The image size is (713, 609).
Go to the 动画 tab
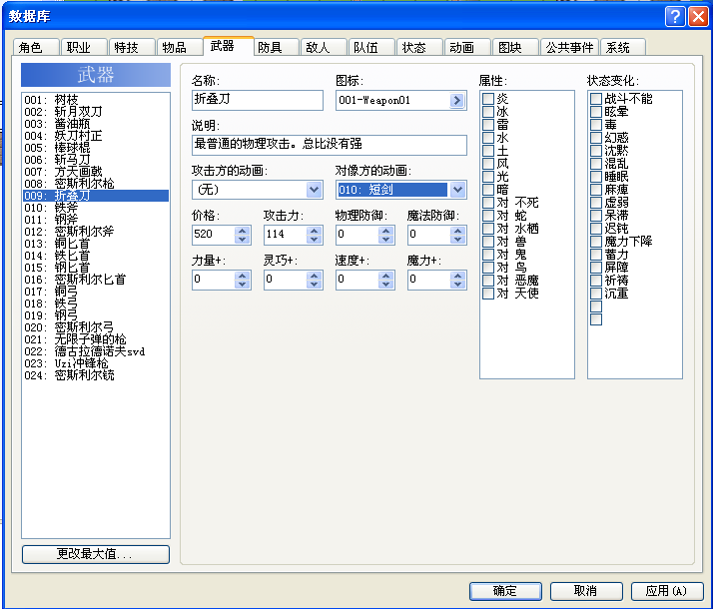(x=467, y=47)
